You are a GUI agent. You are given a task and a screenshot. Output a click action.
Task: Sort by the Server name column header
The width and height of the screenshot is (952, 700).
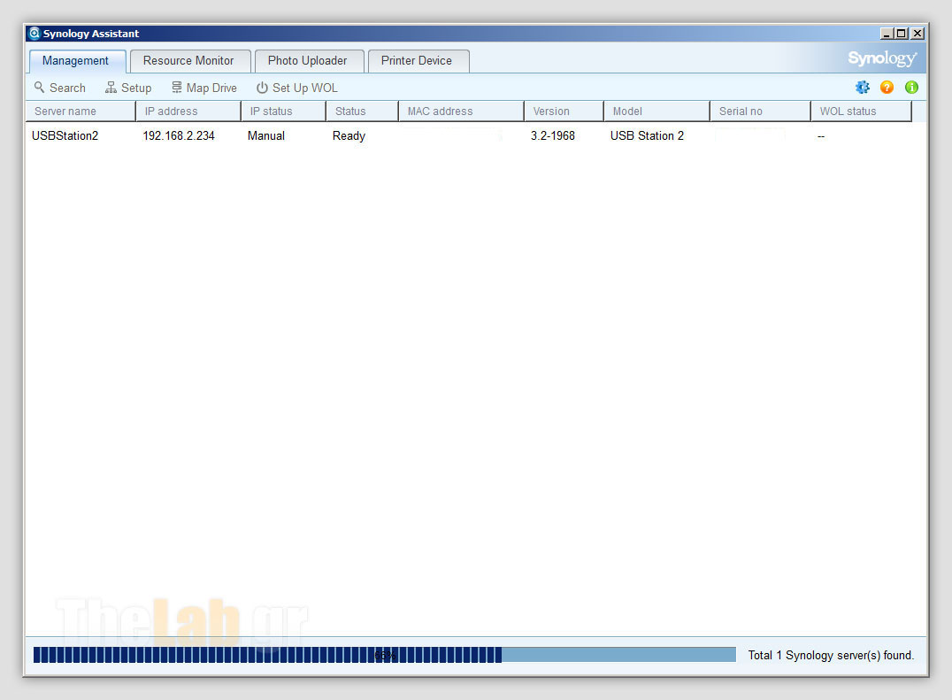point(81,112)
